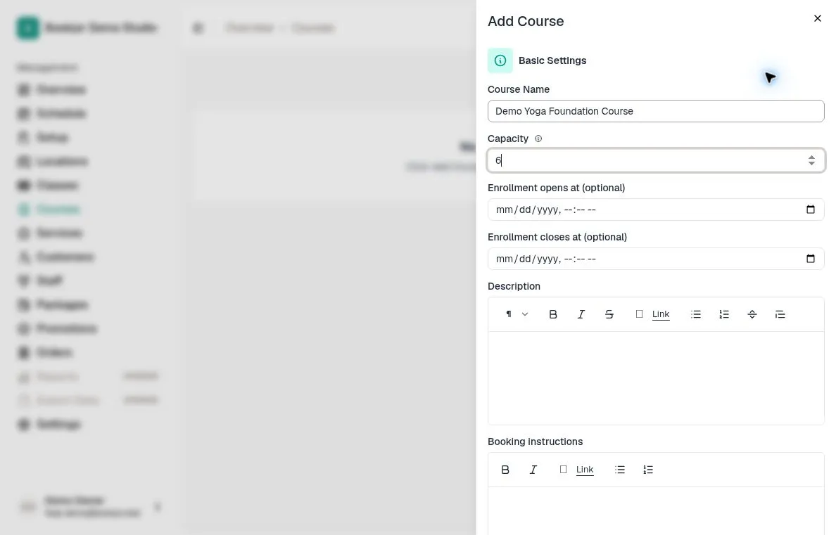Toggle numbered list in the Description editor
The height and width of the screenshot is (535, 836).
(x=724, y=314)
